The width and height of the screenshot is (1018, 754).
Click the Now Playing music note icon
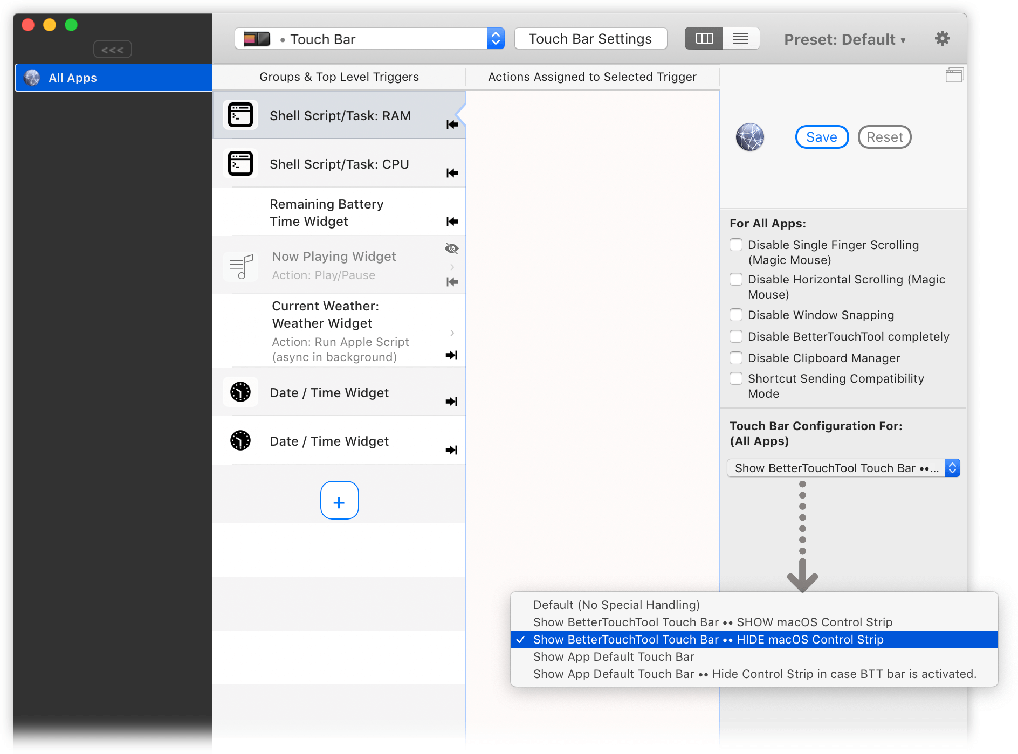(240, 266)
